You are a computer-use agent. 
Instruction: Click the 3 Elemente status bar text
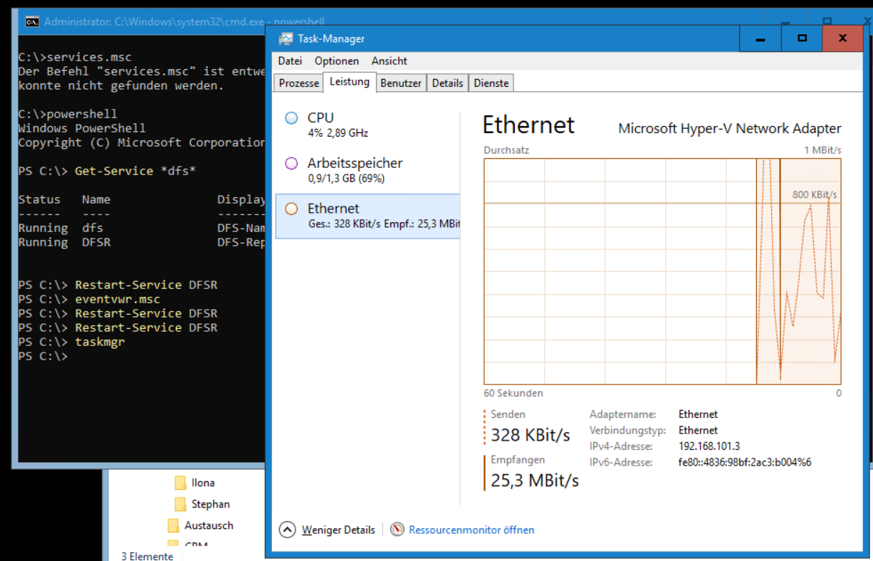click(x=147, y=556)
